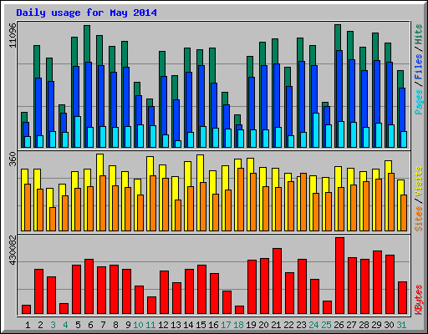Click the red KBytes bar for day 1
The width and height of the screenshot is (428, 334).
click(26, 310)
